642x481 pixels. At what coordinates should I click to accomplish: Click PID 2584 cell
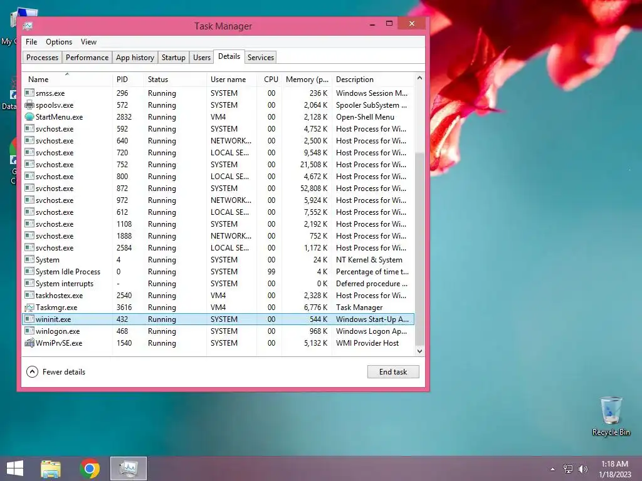click(x=124, y=247)
